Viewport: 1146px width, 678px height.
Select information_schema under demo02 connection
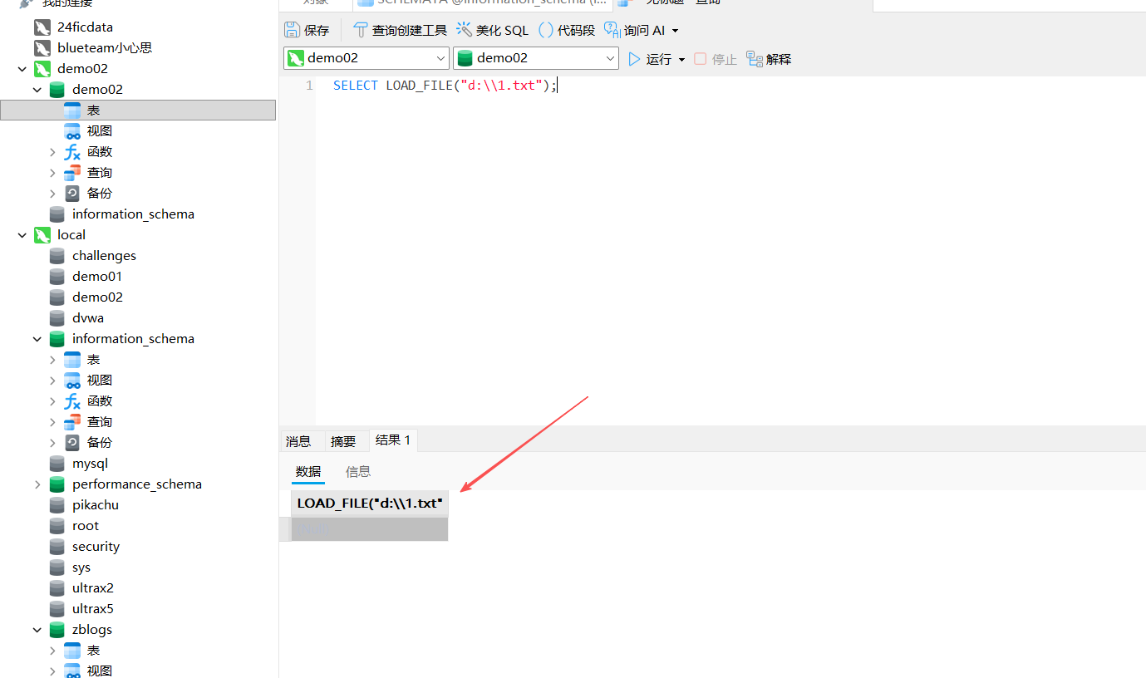coord(133,214)
